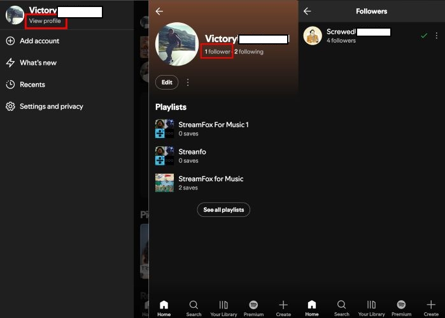This screenshot has width=445, height=318.
Task: Open the StreamFox for Music playlist with 2 saves
Action: pyautogui.click(x=210, y=179)
